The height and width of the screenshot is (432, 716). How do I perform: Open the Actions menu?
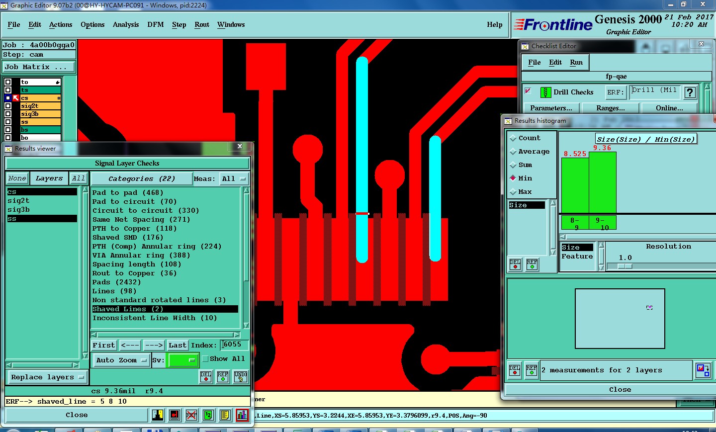61,24
